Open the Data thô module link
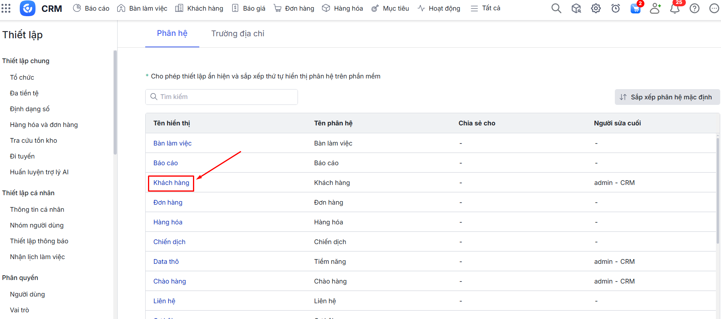The height and width of the screenshot is (319, 721). point(166,261)
